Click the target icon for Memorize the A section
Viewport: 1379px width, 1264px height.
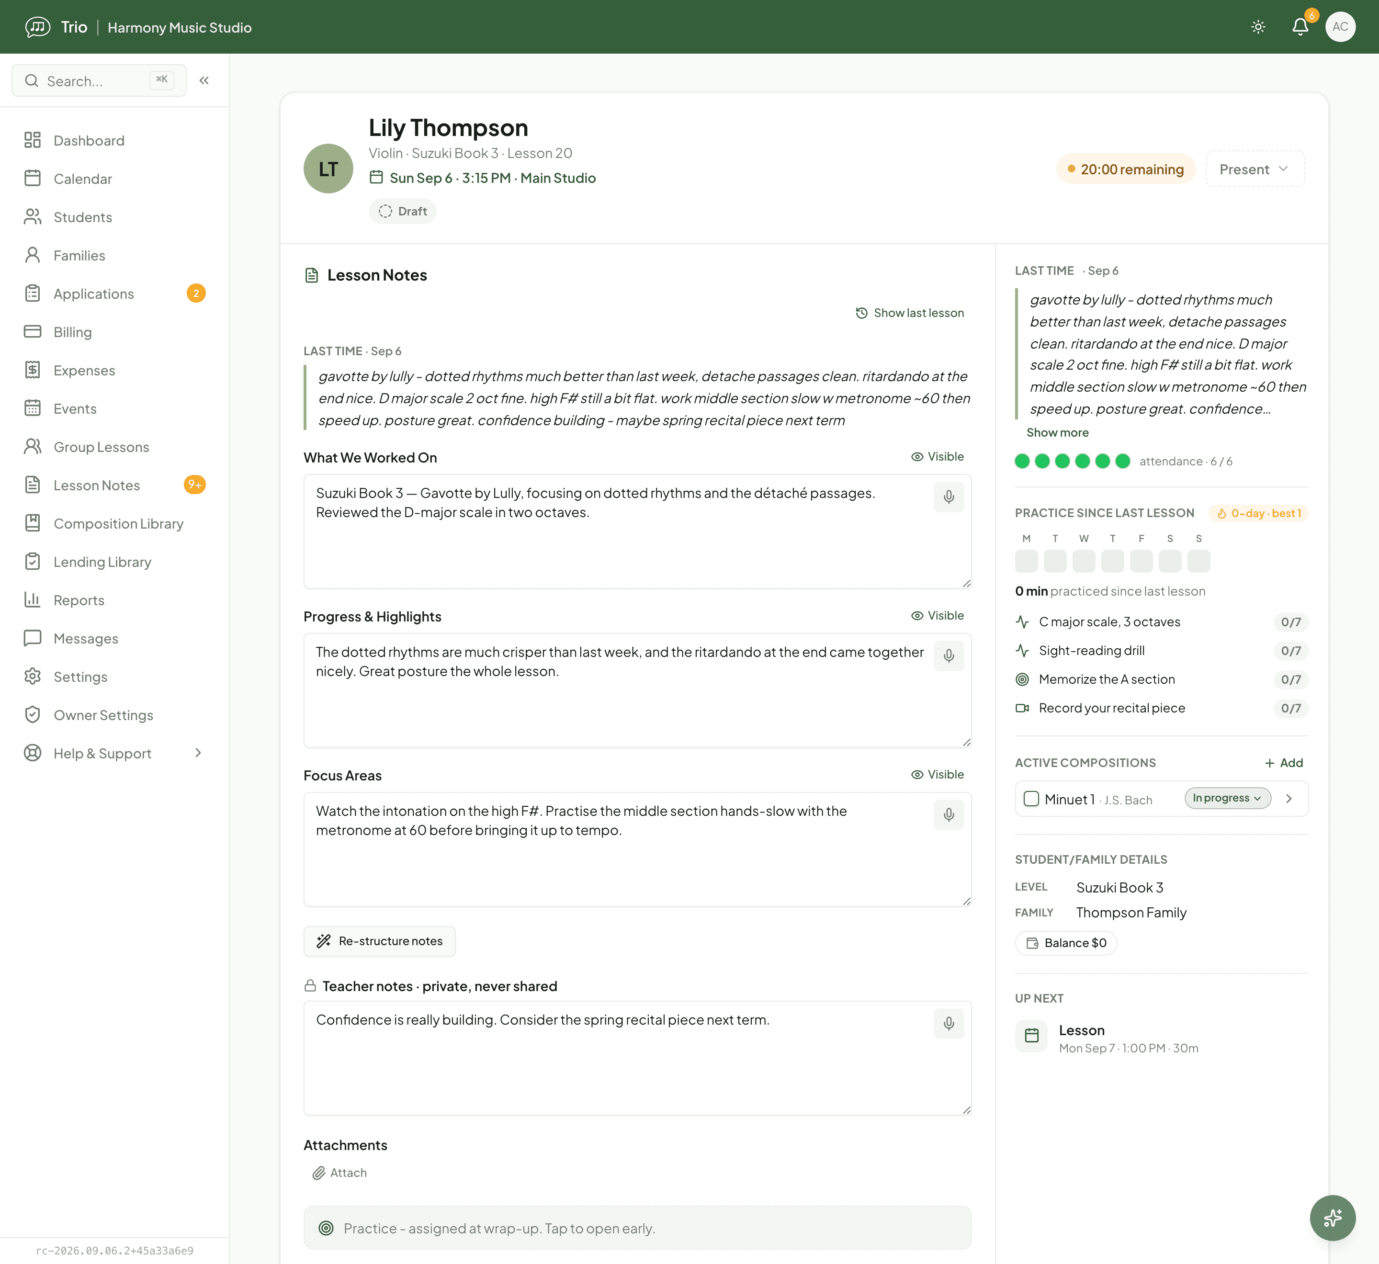coord(1022,679)
